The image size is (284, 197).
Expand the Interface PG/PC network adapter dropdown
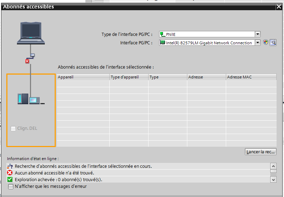258,43
